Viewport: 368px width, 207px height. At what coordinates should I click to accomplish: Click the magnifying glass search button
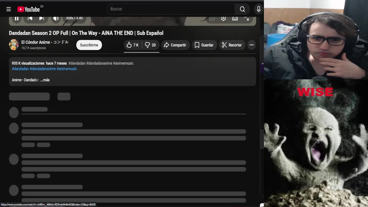click(242, 9)
